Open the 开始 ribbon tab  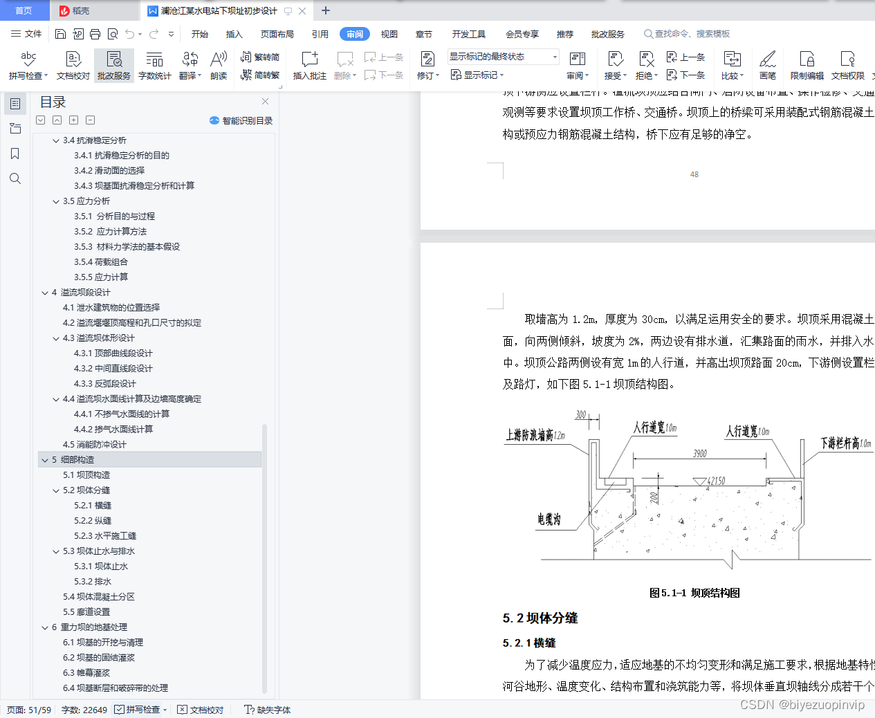click(x=200, y=34)
